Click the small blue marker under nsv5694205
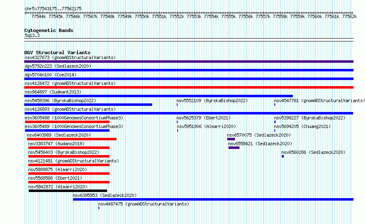Screen dimensions: 365x224 pyautogui.click(x=275, y=130)
